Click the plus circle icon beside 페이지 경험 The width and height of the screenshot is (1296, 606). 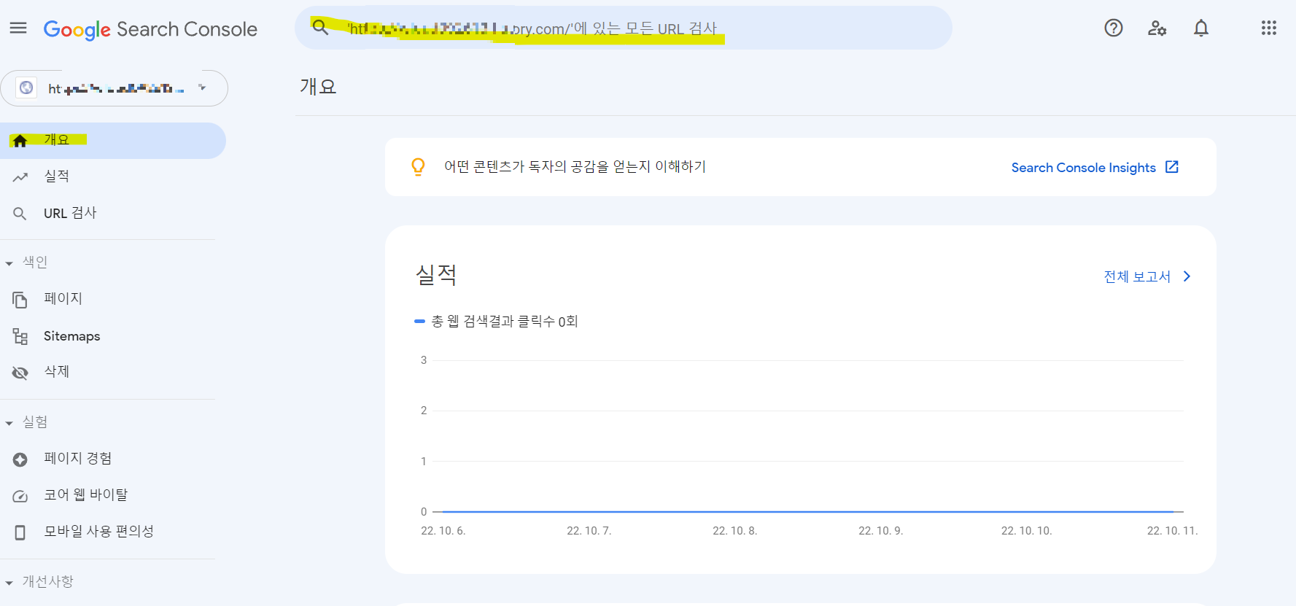click(20, 459)
